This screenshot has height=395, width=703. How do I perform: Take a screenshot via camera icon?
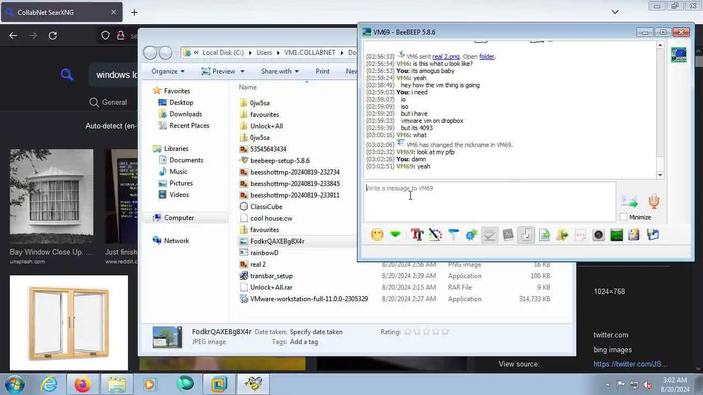coord(598,235)
